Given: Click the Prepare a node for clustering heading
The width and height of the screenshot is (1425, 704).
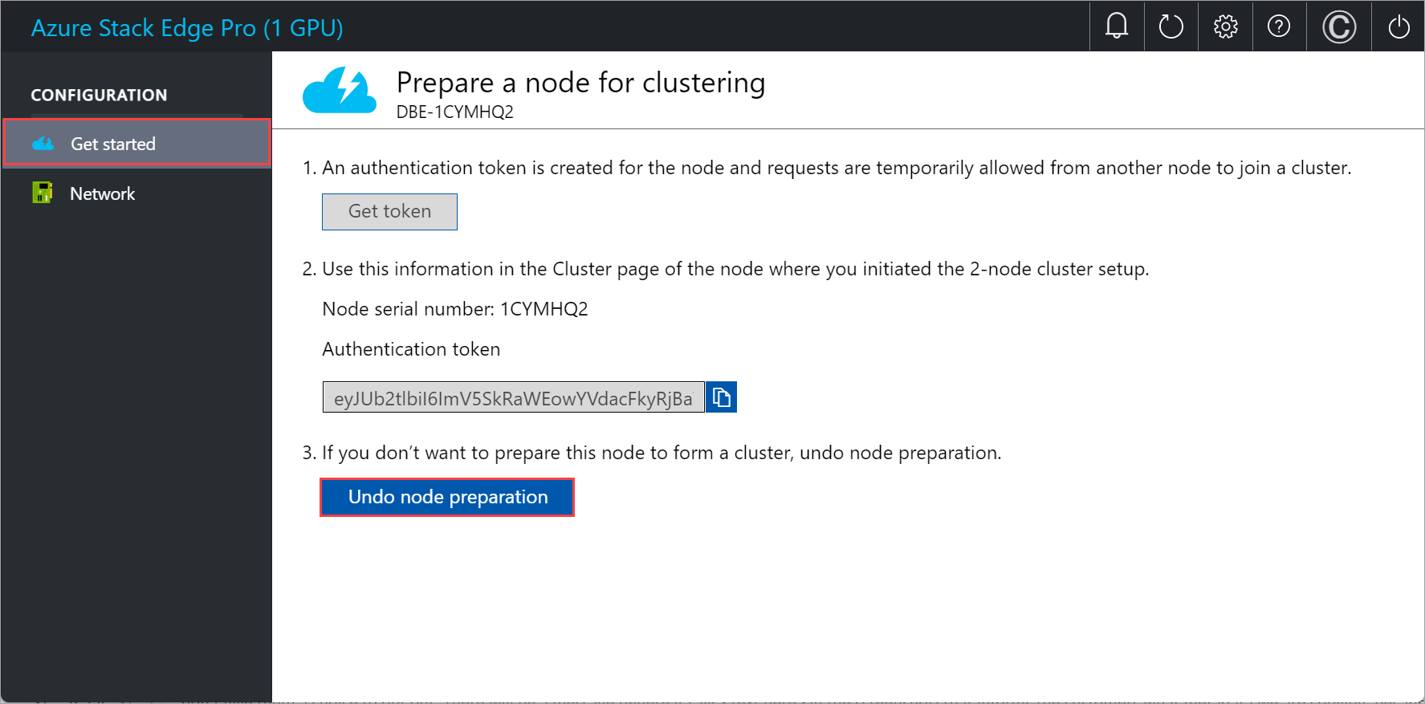Looking at the screenshot, I should coord(580,82).
